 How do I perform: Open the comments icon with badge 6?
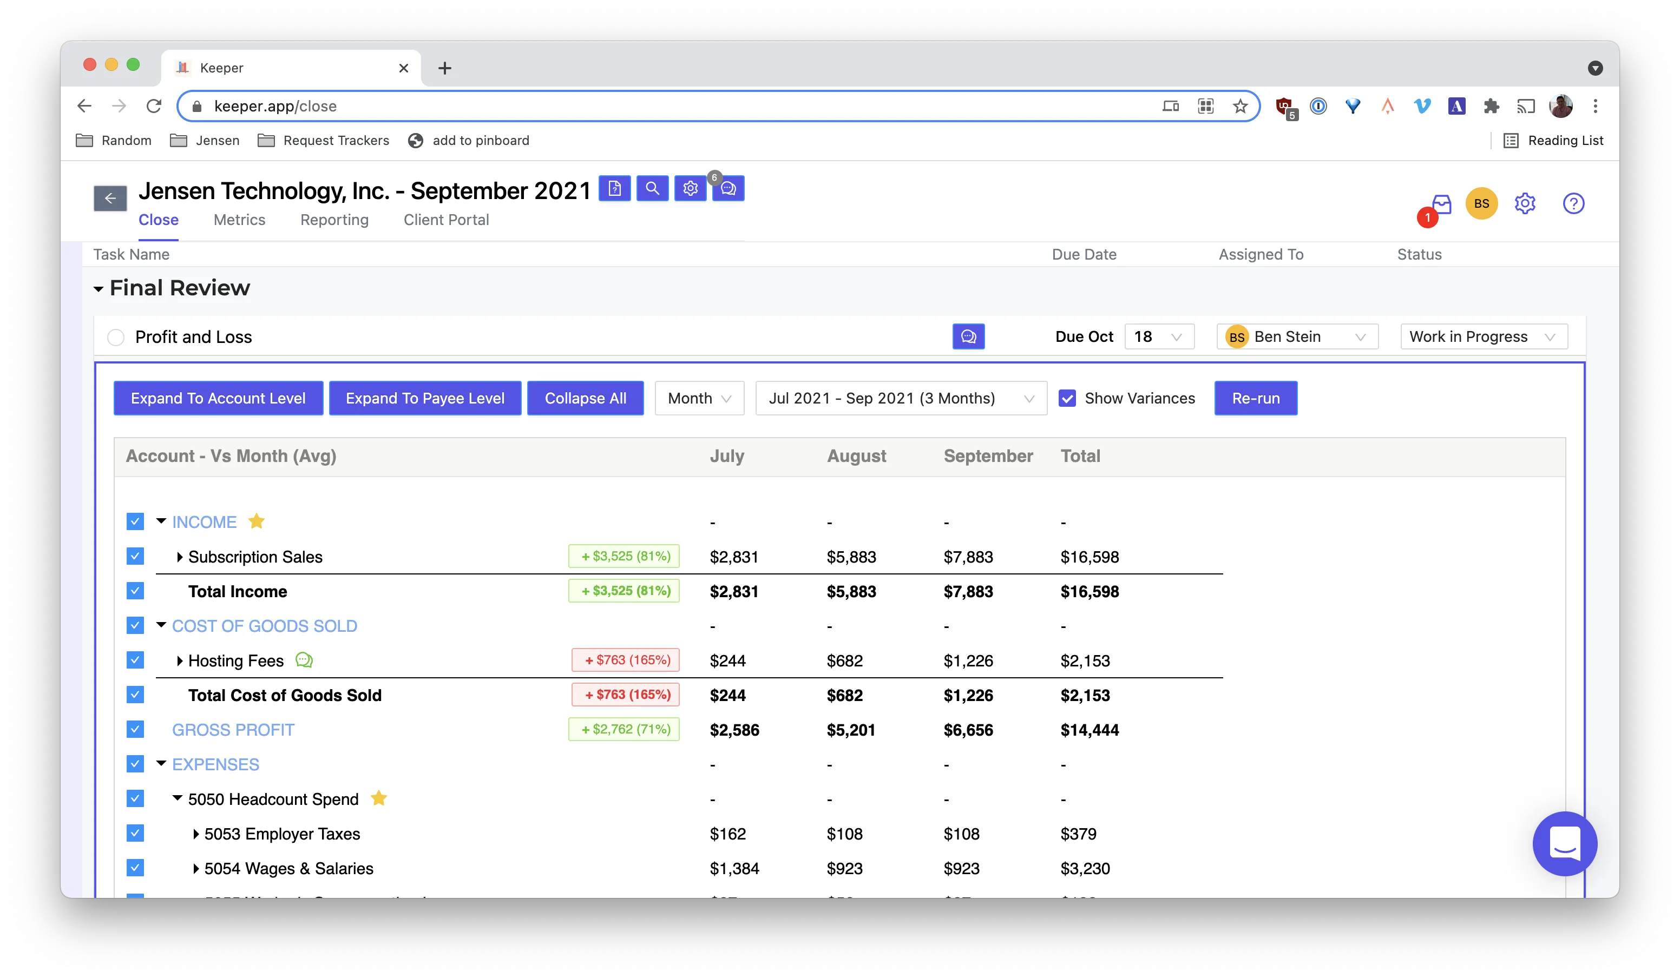[728, 189]
